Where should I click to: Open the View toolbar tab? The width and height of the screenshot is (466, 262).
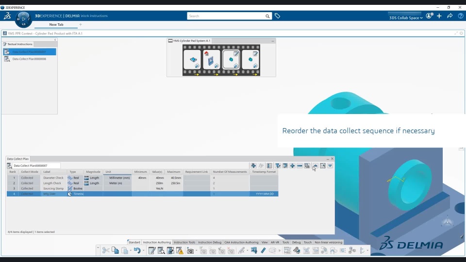click(265, 243)
